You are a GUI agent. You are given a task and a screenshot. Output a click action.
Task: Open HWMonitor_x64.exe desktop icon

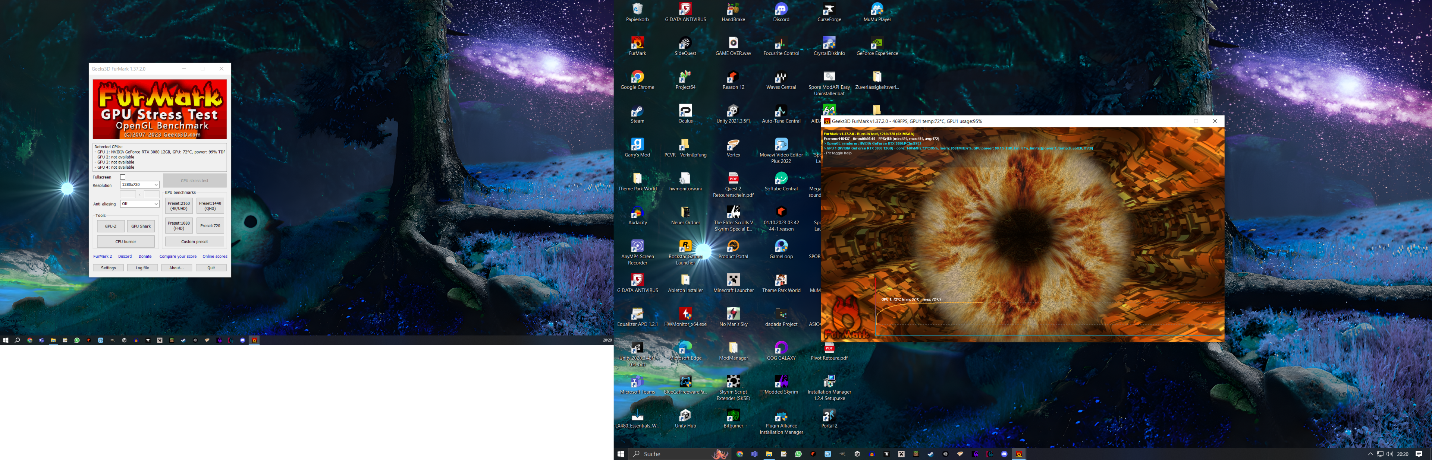coord(685,314)
